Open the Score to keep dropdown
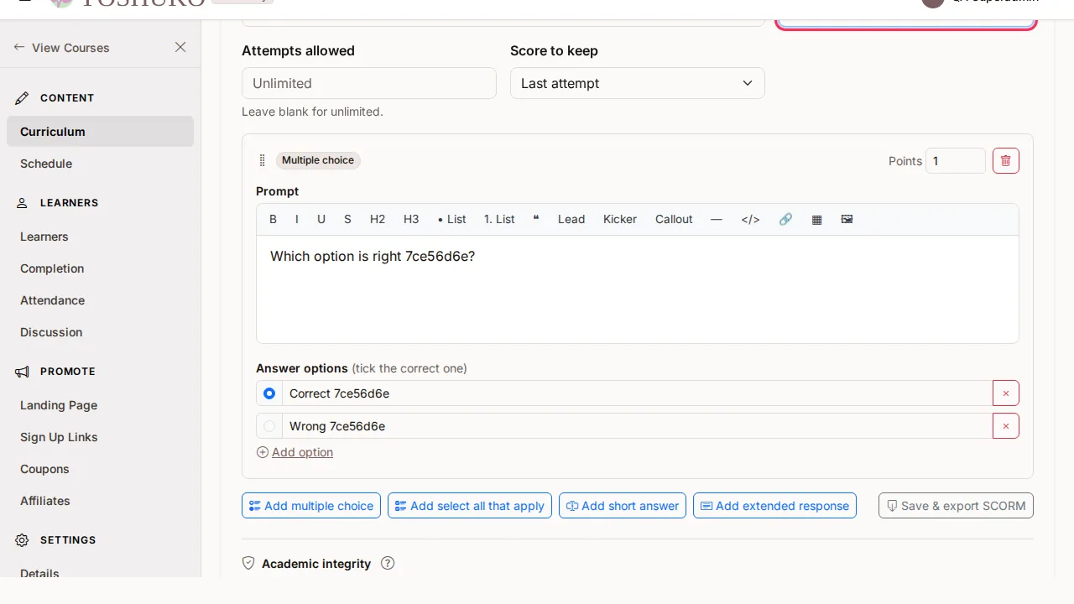 (638, 83)
